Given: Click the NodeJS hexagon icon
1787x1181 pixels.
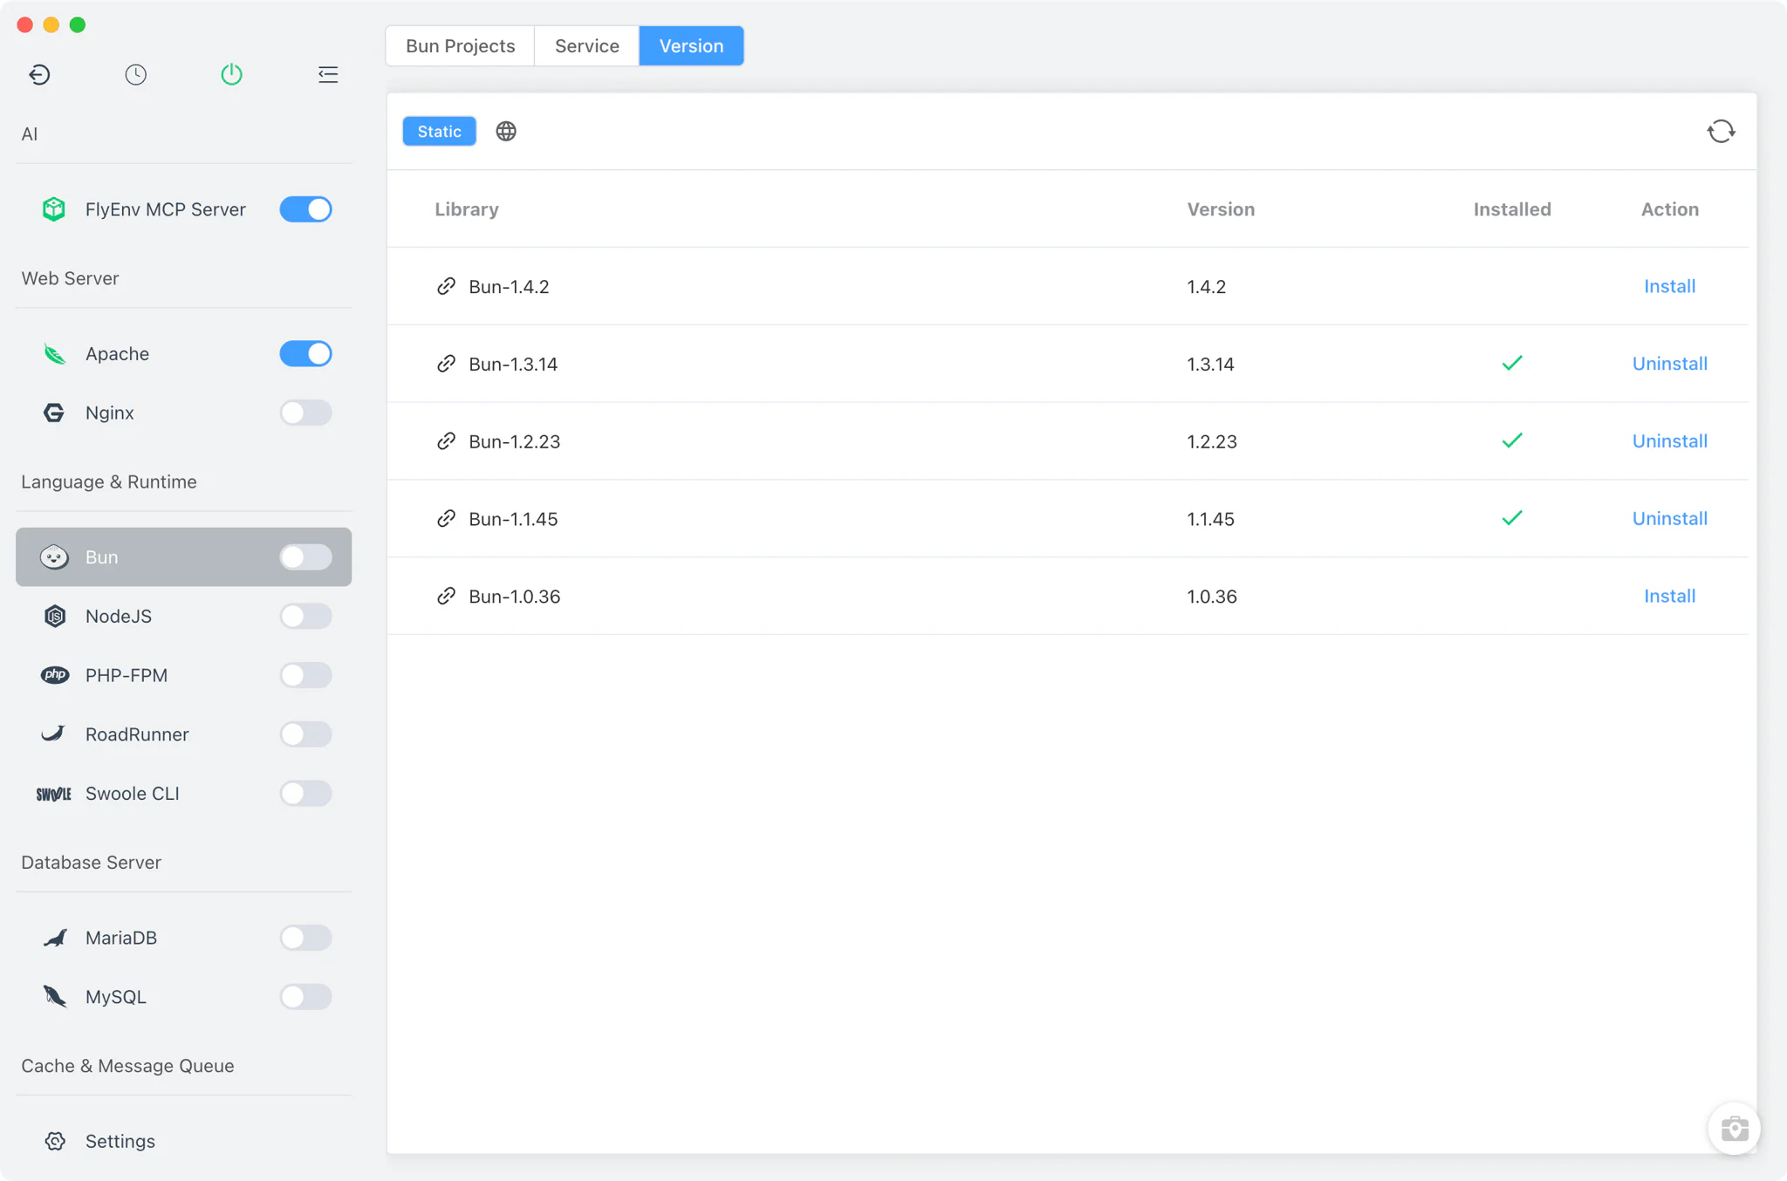Looking at the screenshot, I should (x=54, y=616).
